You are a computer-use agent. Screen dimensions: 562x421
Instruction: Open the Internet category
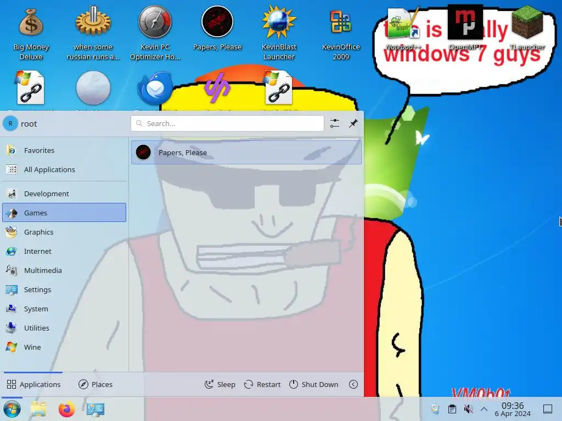click(x=65, y=251)
